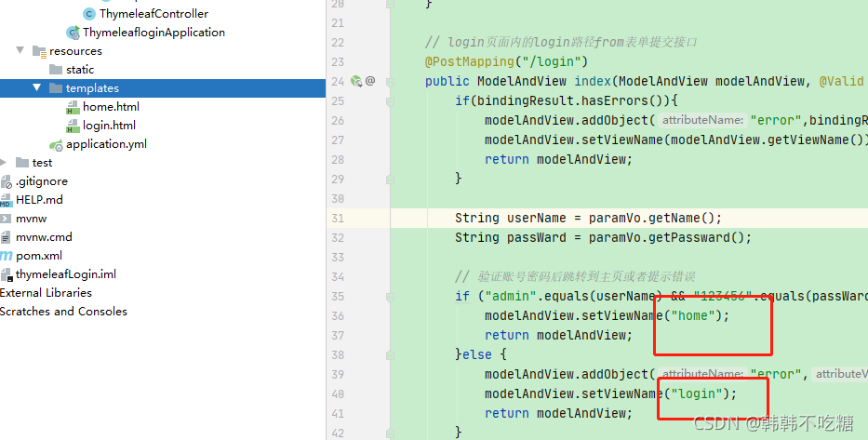Collapse the templates folder arrow
This screenshot has width=868, height=440.
(37, 87)
